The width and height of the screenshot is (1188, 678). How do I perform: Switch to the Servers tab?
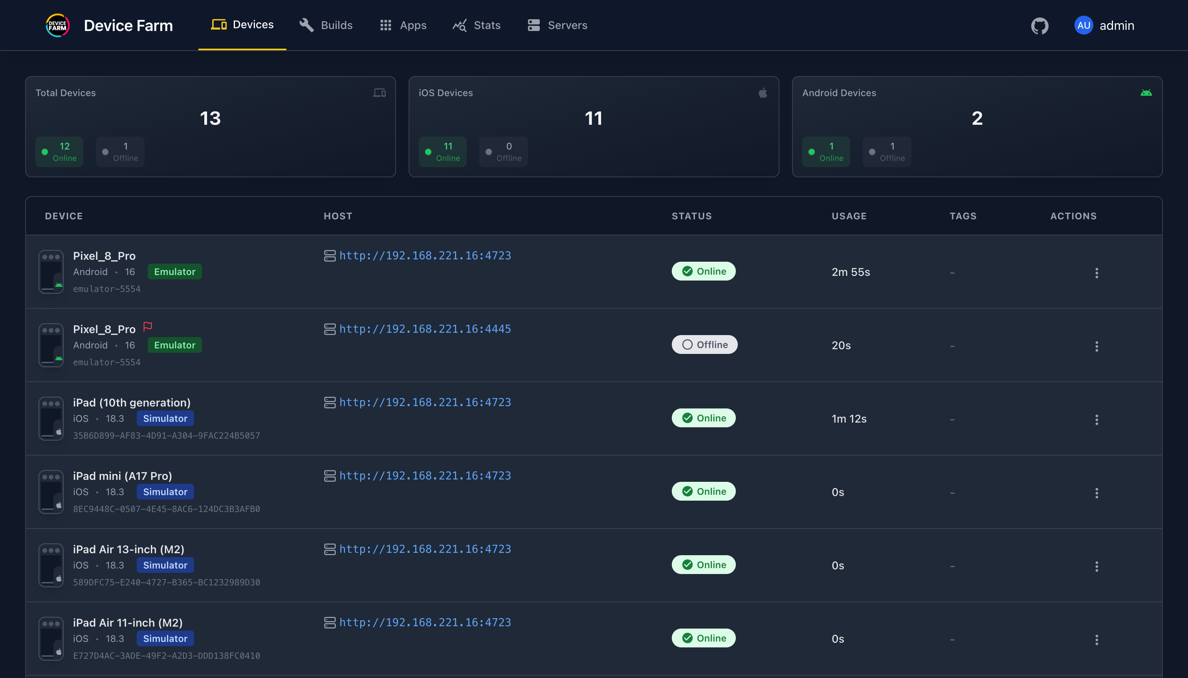(557, 26)
